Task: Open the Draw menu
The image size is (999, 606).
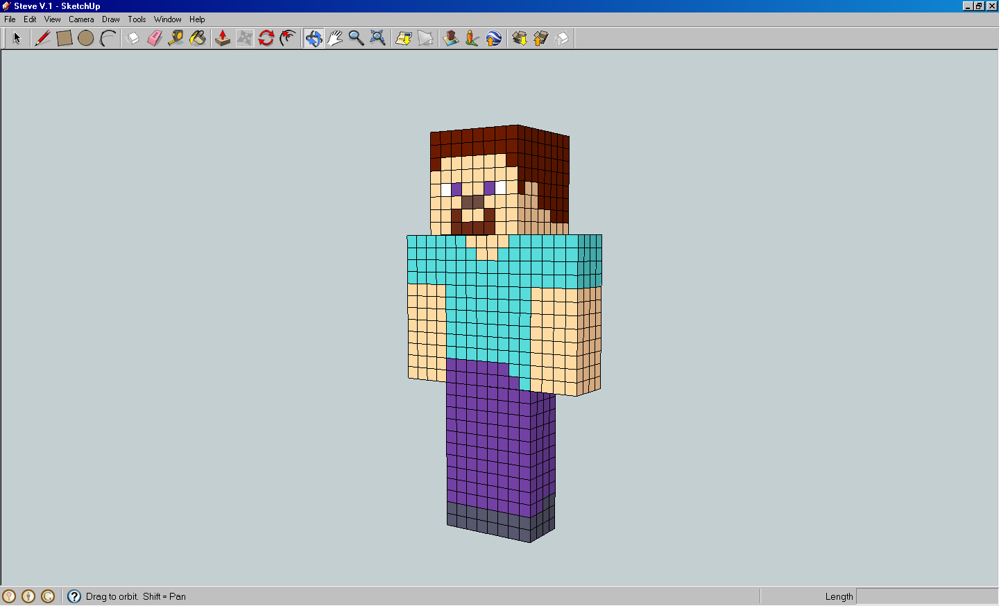Action: click(110, 19)
